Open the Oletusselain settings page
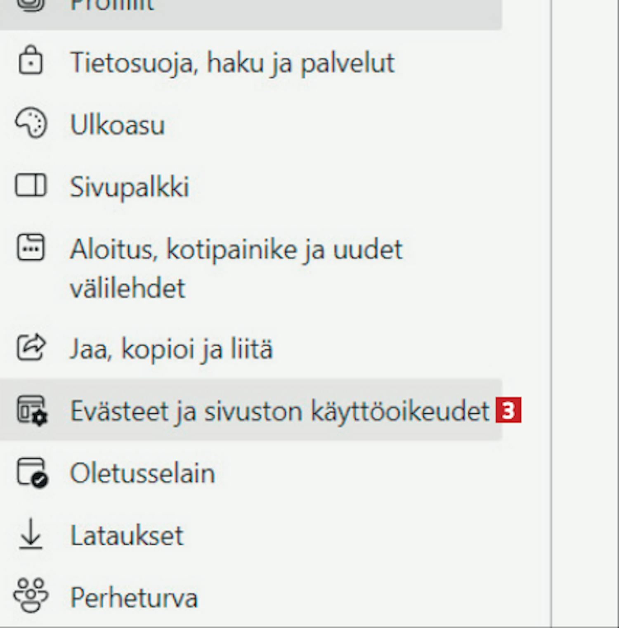 click(x=143, y=473)
